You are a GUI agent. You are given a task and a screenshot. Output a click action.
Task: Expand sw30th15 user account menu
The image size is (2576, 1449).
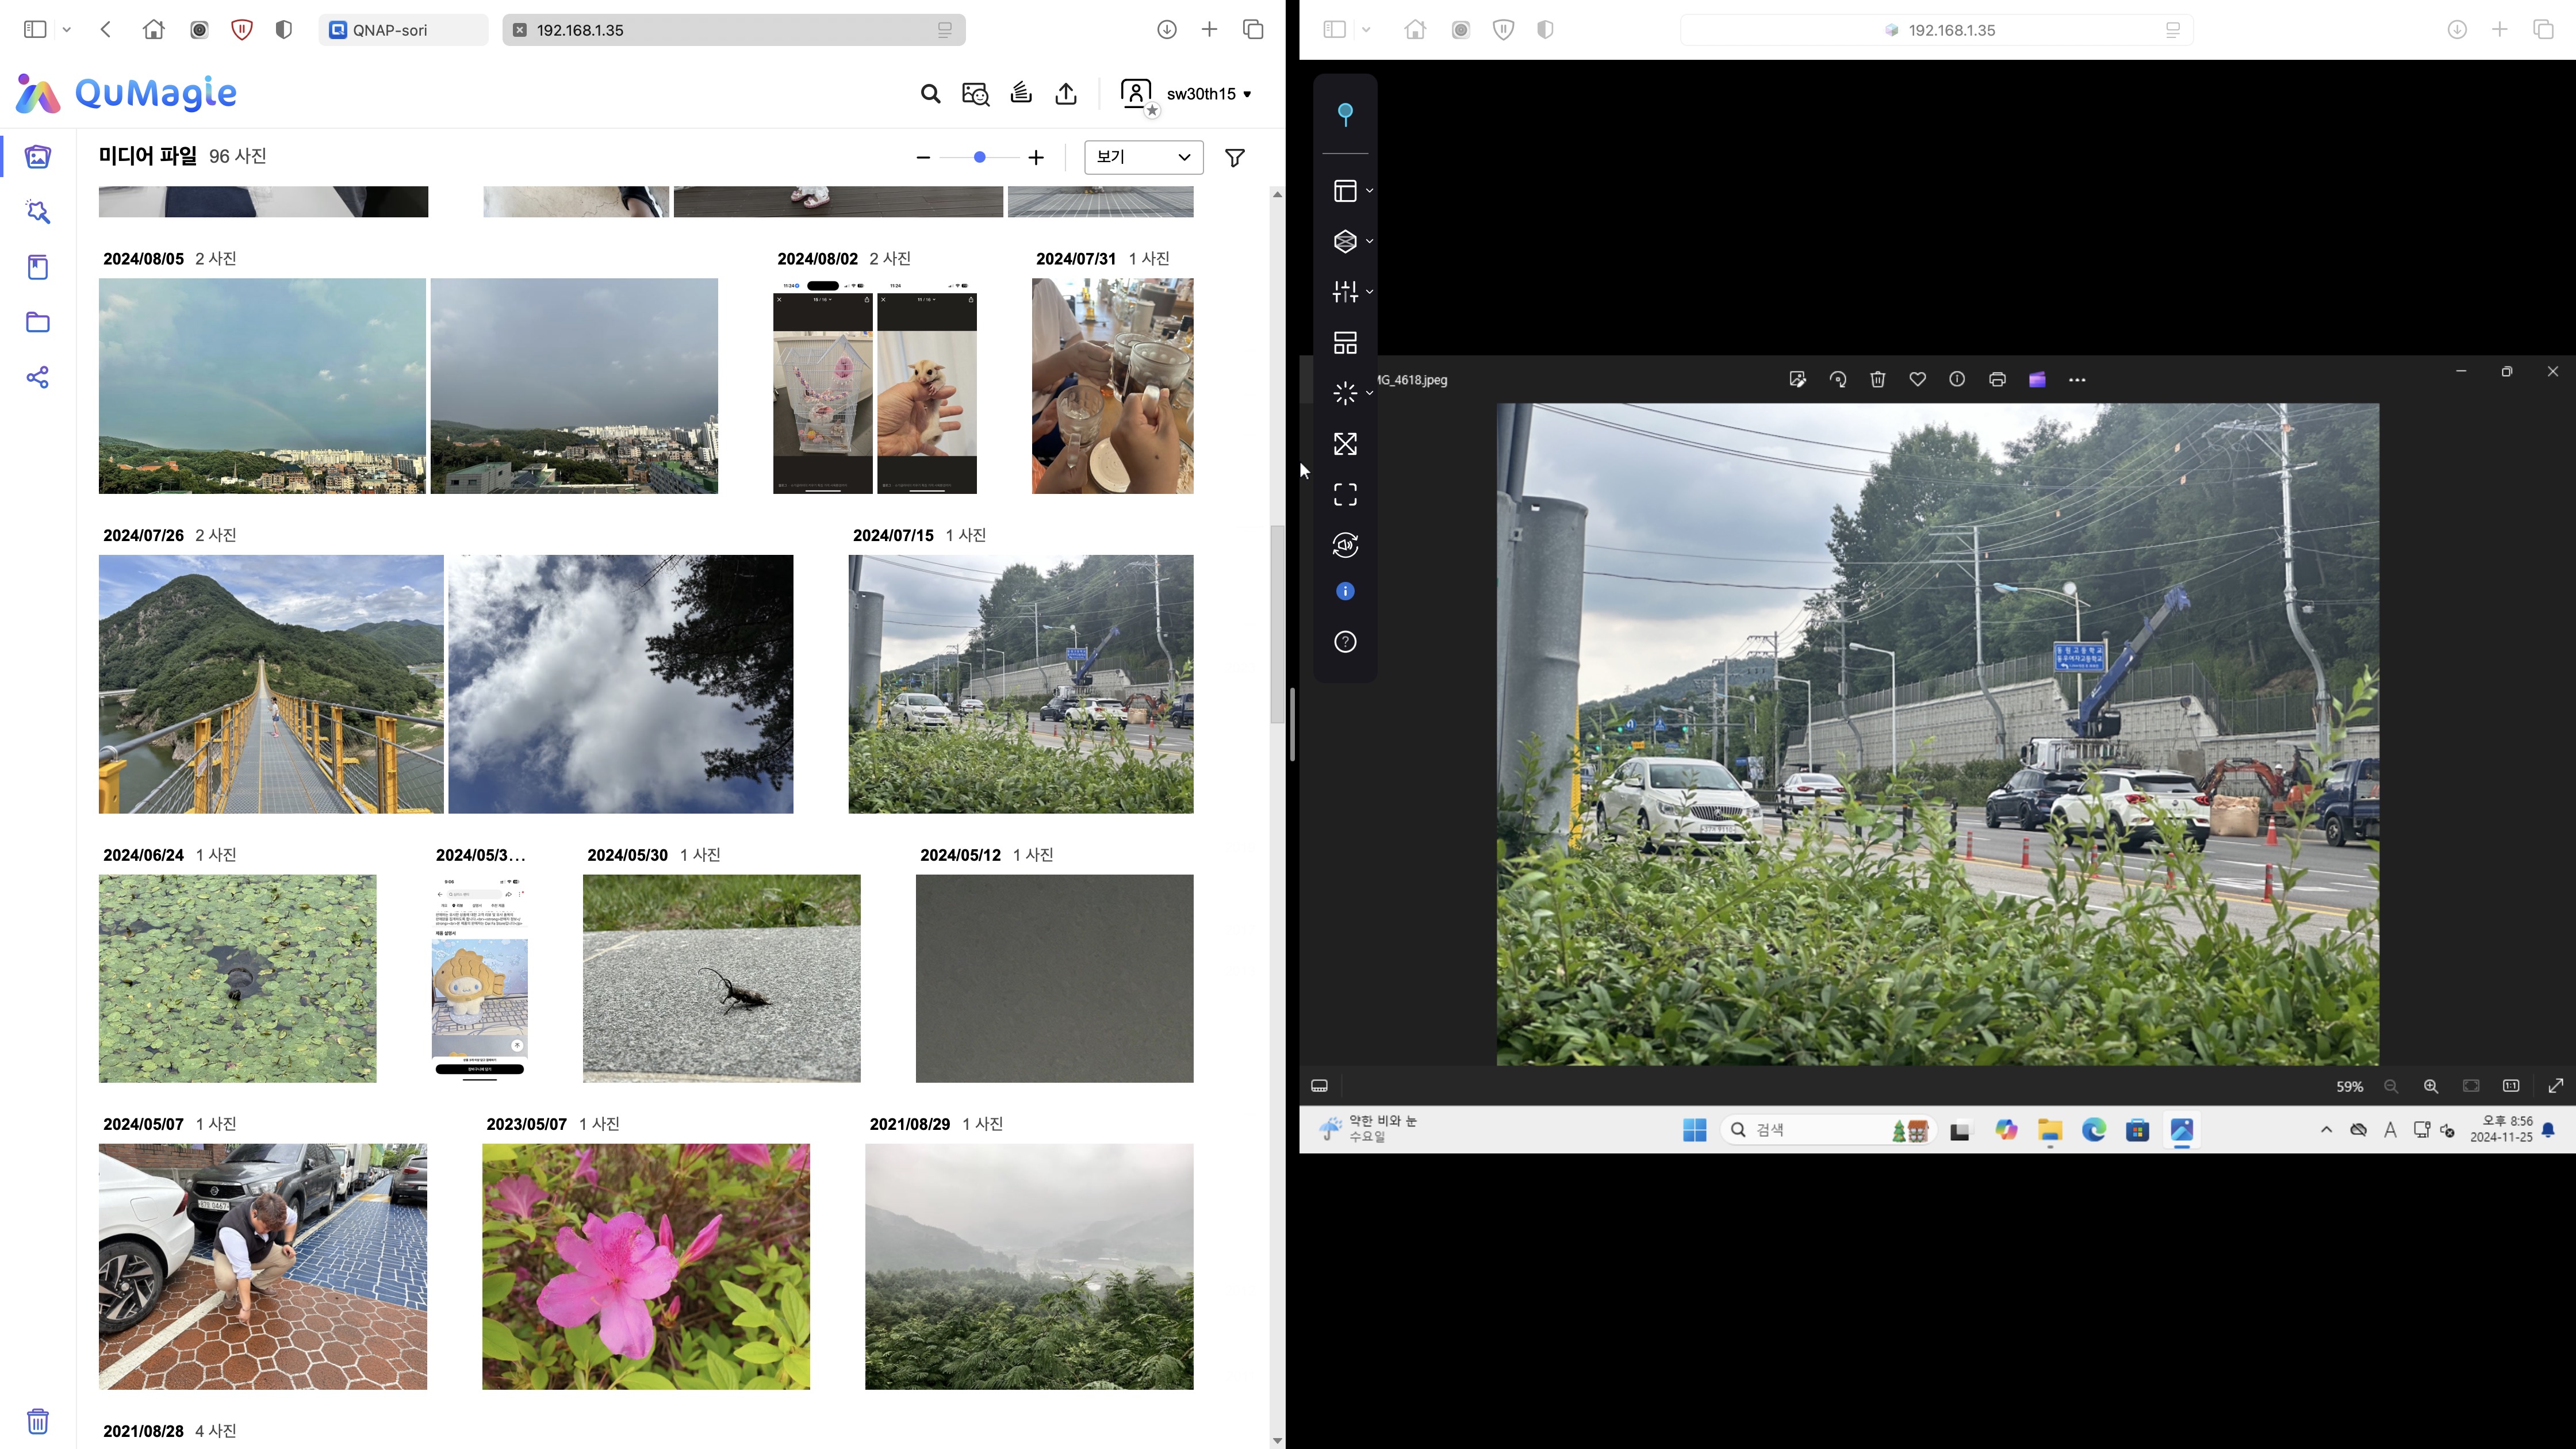[1208, 94]
